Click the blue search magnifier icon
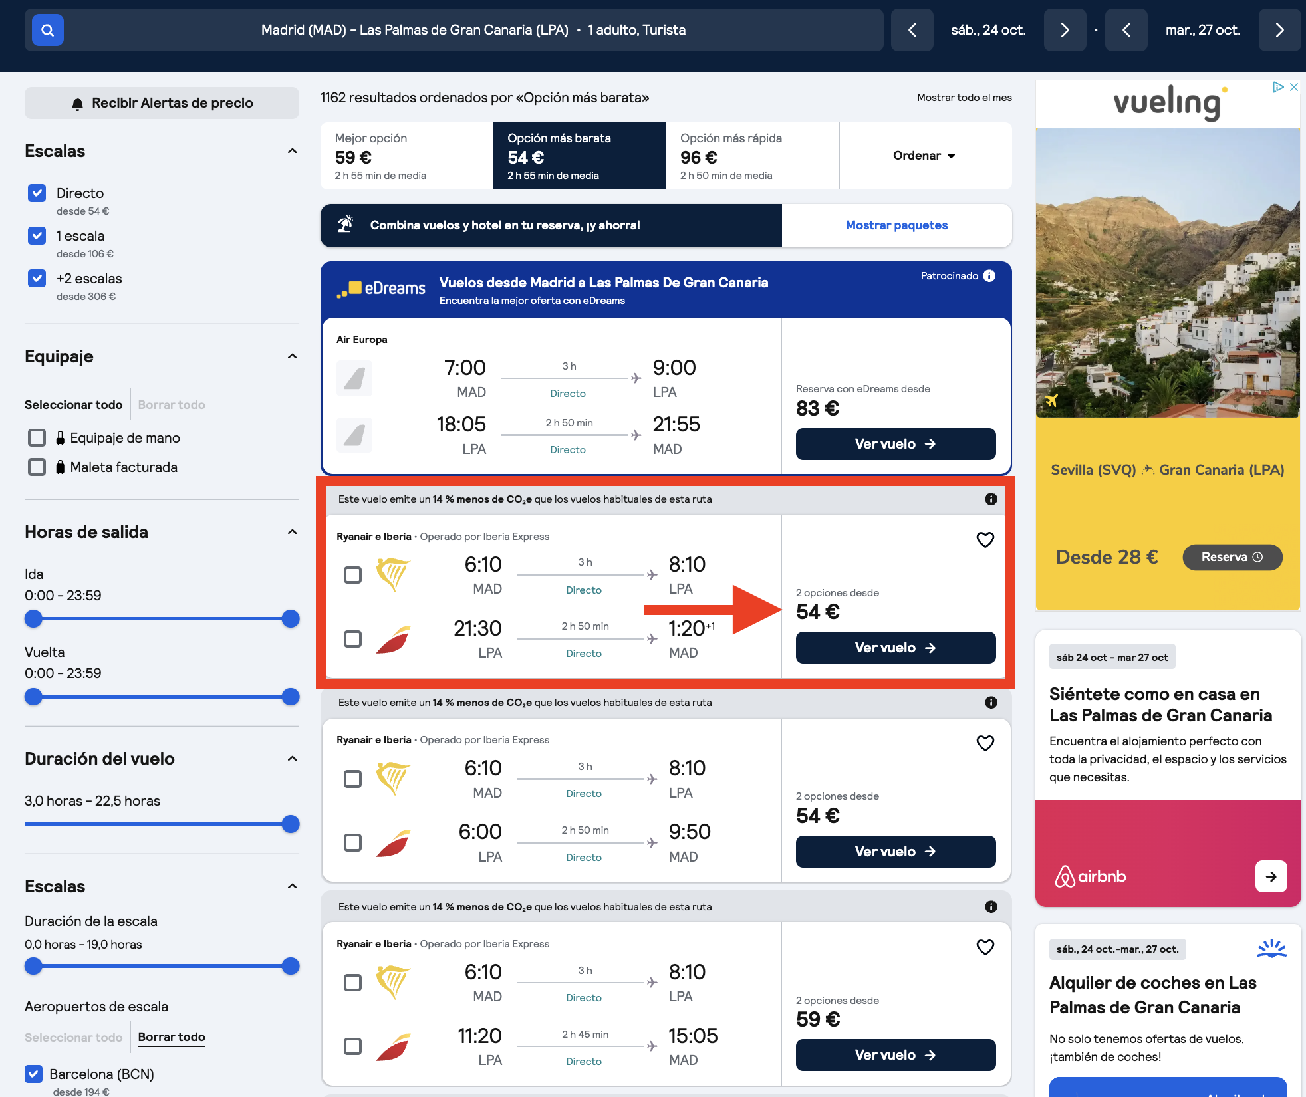This screenshot has height=1097, width=1306. click(48, 30)
